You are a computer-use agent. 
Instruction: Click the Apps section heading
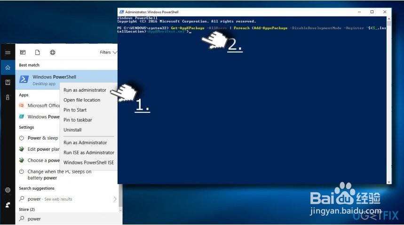click(24, 95)
